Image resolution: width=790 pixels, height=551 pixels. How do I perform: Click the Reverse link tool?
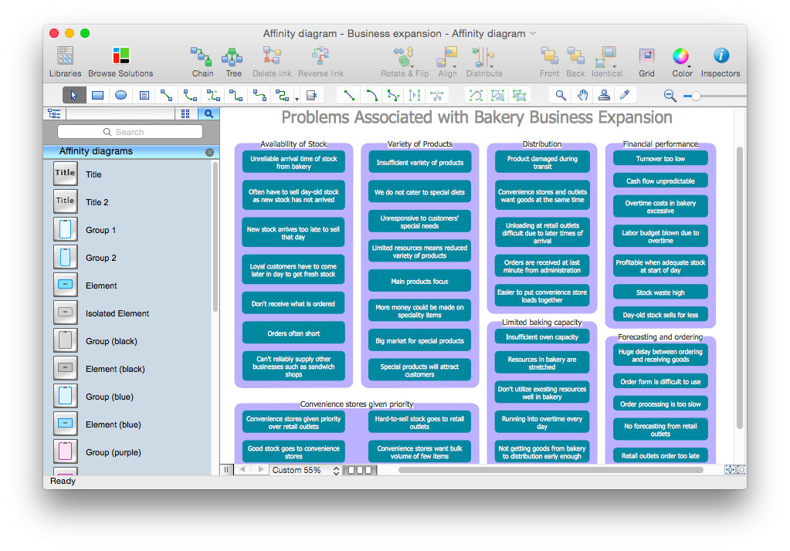[x=320, y=56]
